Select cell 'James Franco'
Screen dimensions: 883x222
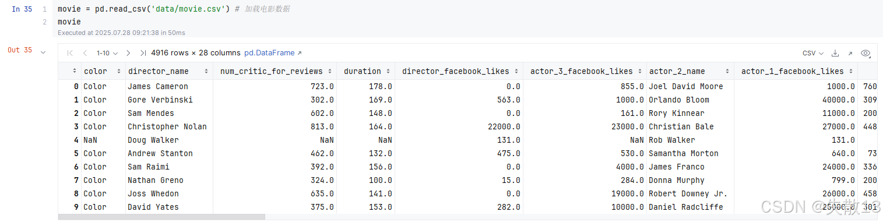click(677, 167)
